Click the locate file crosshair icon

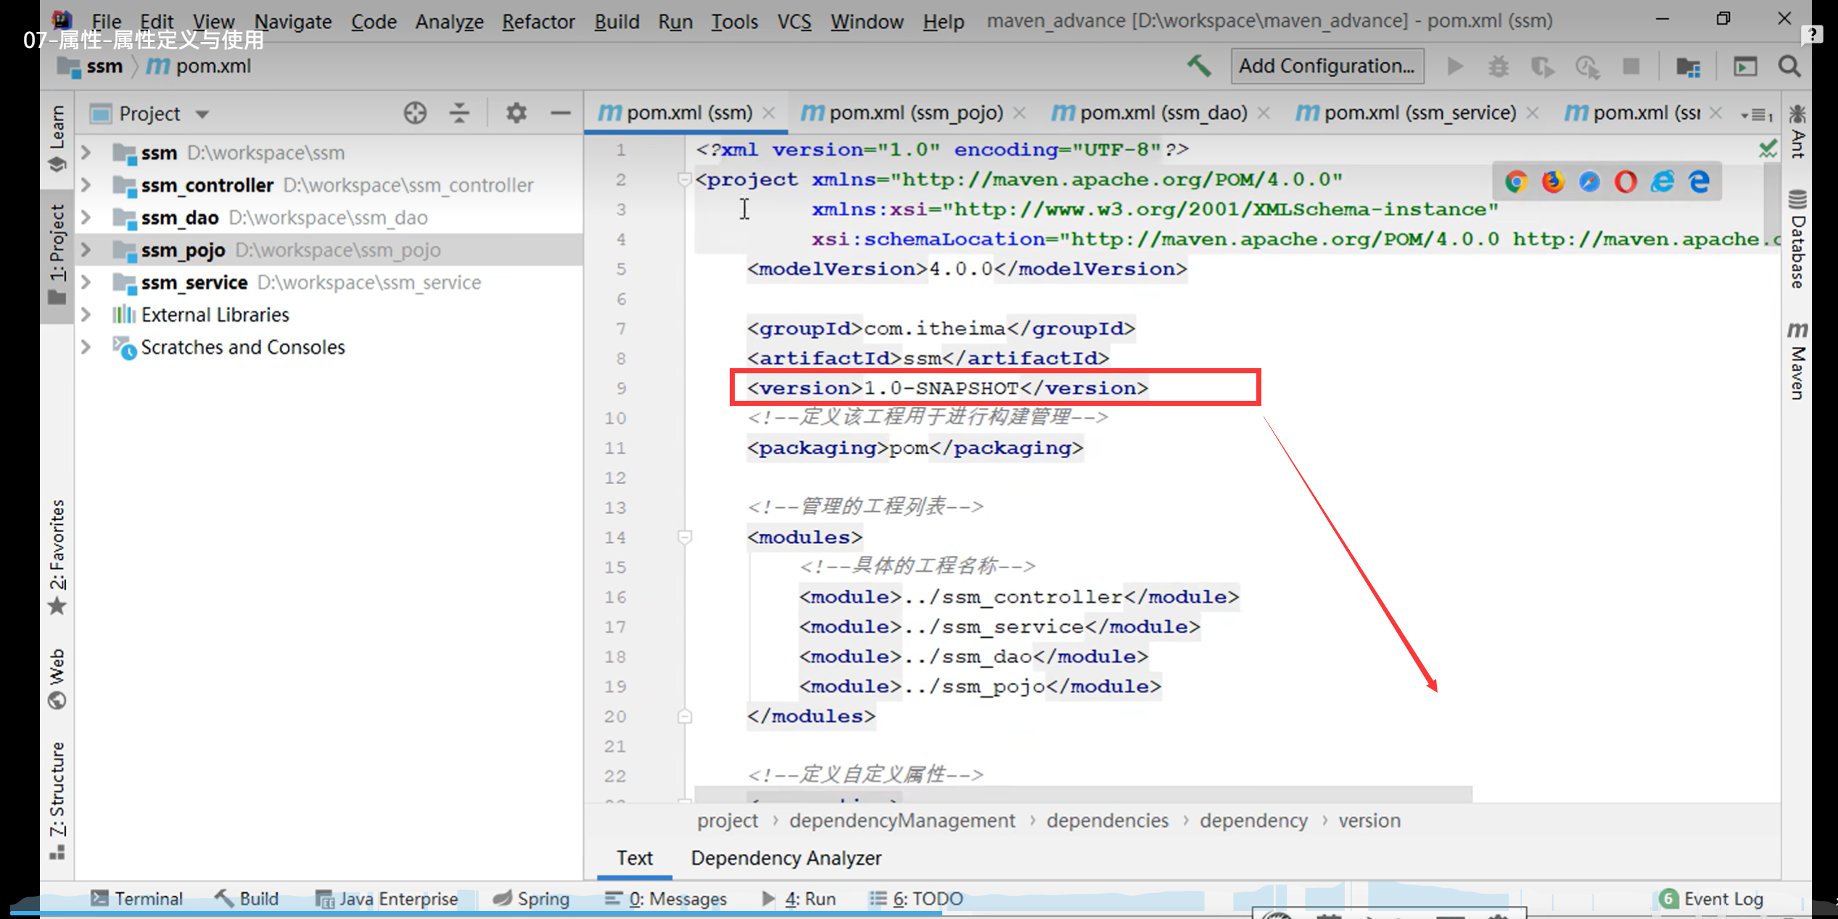click(415, 113)
